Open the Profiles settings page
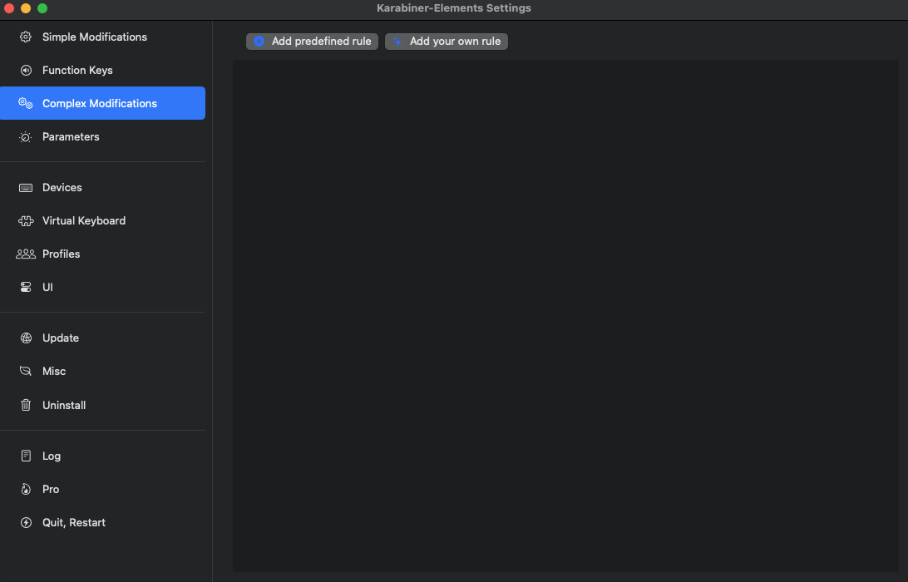Image resolution: width=908 pixels, height=582 pixels. coord(62,254)
